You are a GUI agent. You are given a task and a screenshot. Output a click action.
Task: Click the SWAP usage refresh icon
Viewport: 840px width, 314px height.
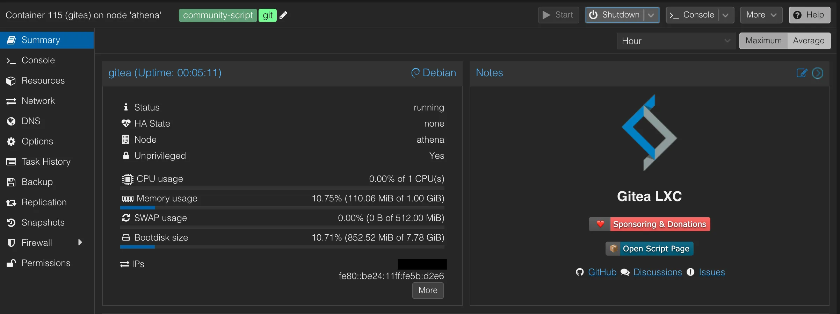[126, 218]
